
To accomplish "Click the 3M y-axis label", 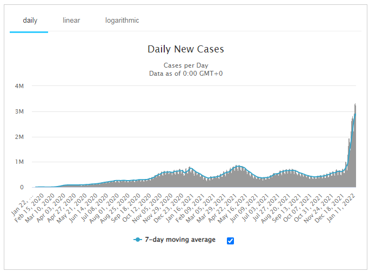I will (19, 111).
